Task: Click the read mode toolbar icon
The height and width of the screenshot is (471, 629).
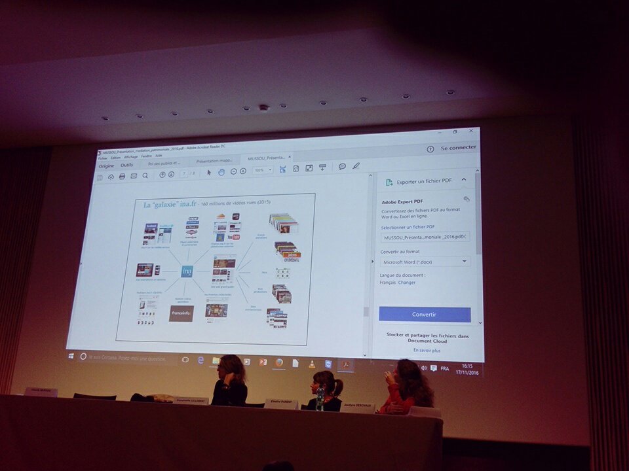Action: [322, 167]
